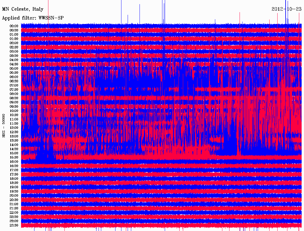
Task: Select the 23:30 time row label
Action: [14, 225]
